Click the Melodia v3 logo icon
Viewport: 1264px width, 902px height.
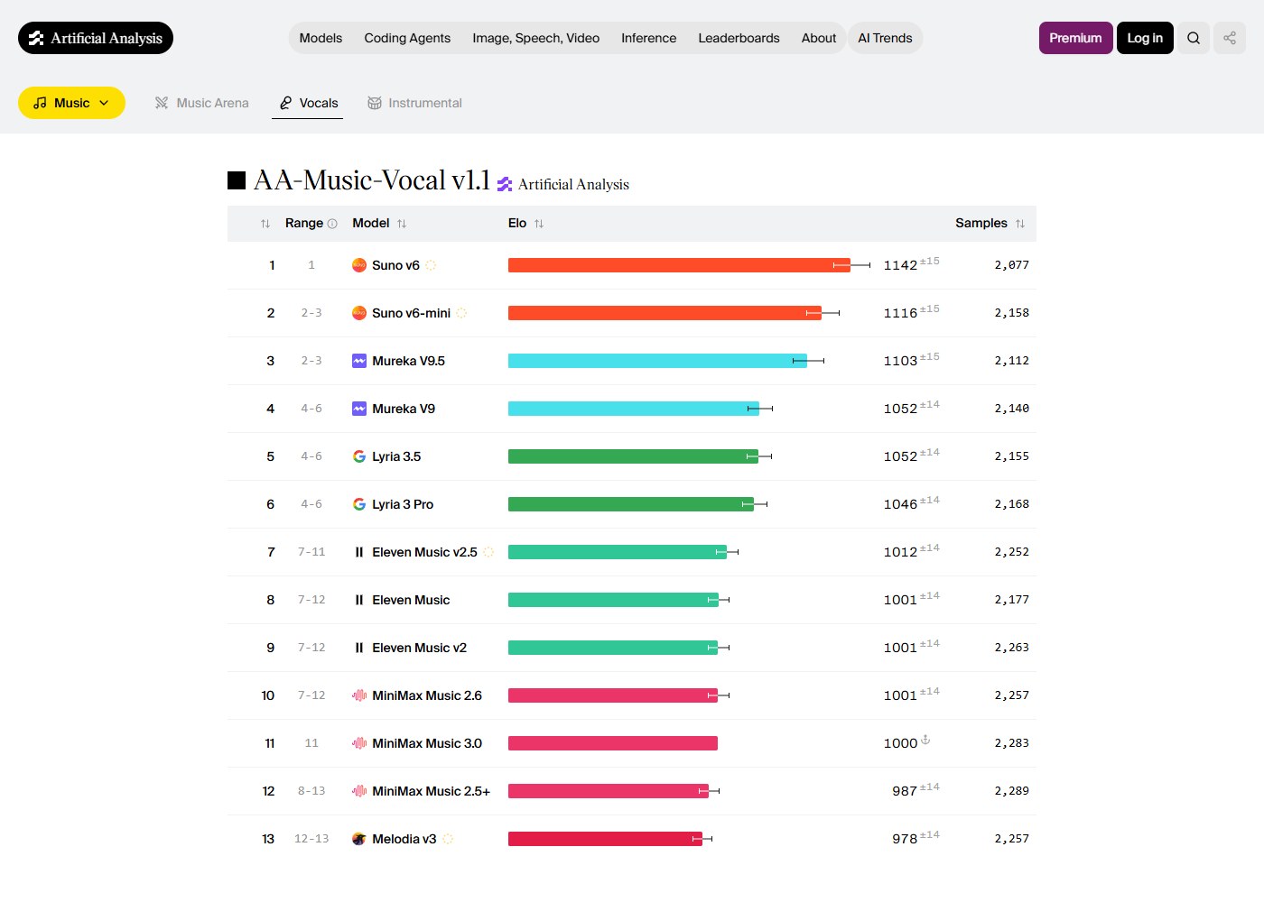coord(359,839)
